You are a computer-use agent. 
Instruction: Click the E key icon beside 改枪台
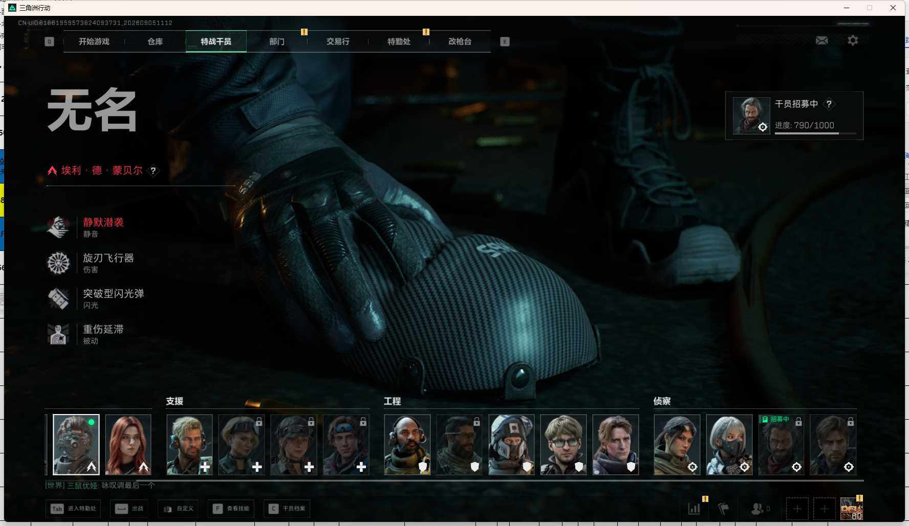tap(505, 42)
